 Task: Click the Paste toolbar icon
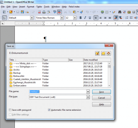[x=75, y=12]
